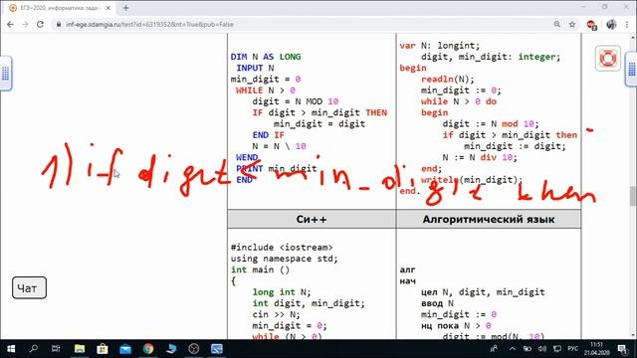Open the zoom magnifier icon in address bar

tap(557, 24)
